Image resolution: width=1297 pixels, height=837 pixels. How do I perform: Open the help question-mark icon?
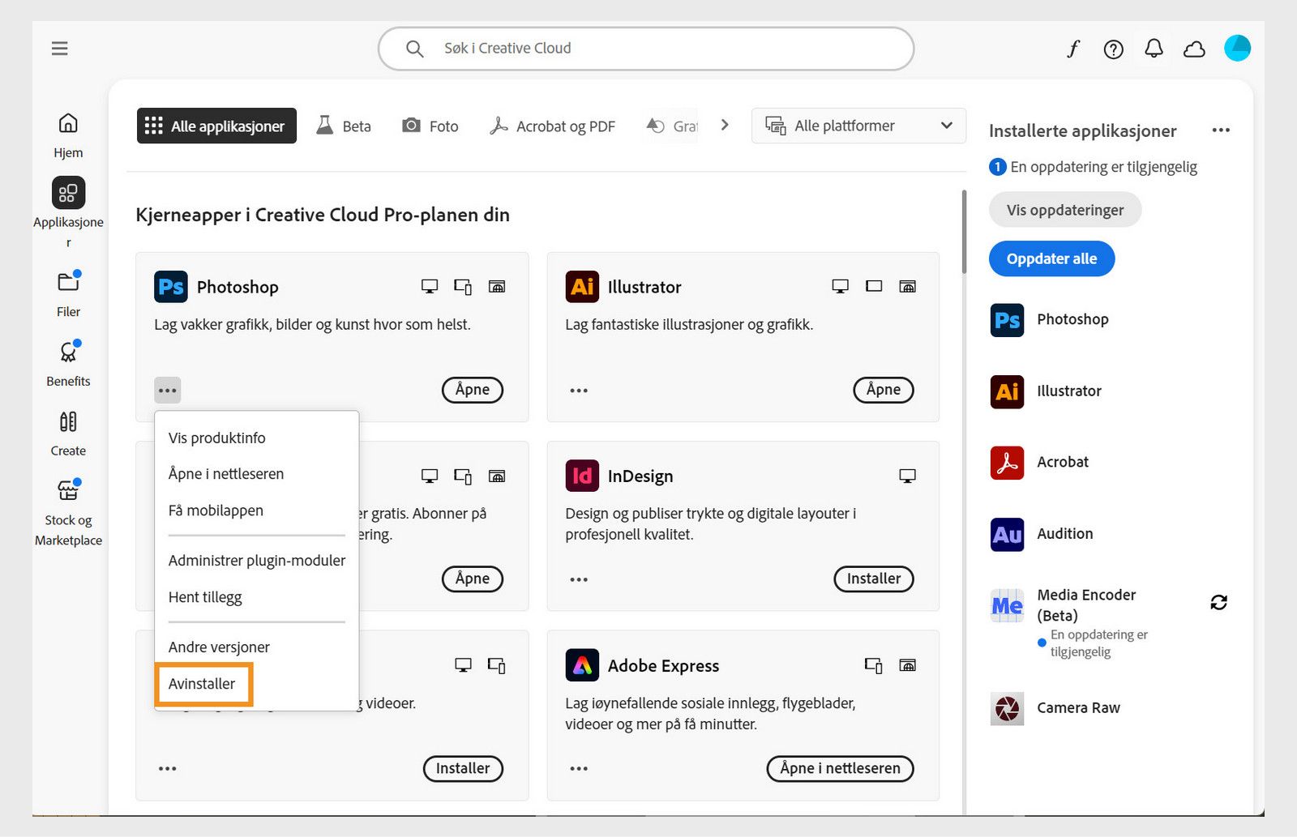(x=1113, y=49)
